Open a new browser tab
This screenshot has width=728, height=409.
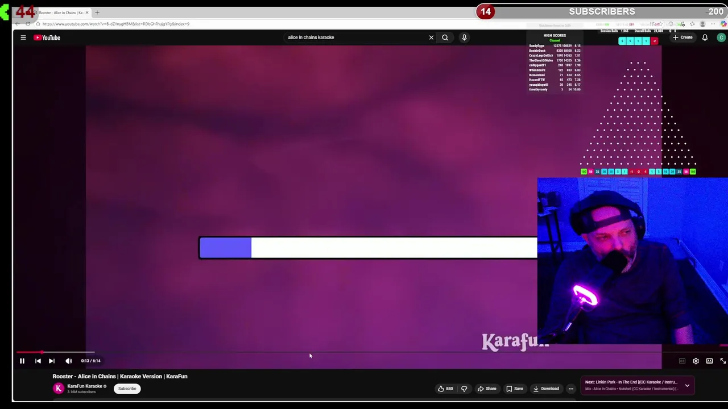(97, 12)
